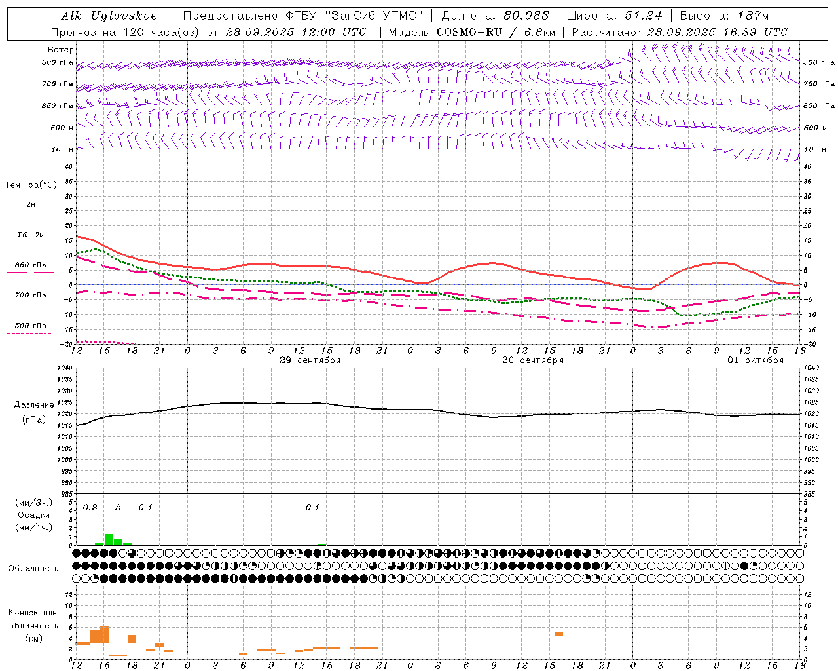Screen dimensions: 838x671
Task: Select the "Конвективн." convective cloud label
Action: (33, 613)
